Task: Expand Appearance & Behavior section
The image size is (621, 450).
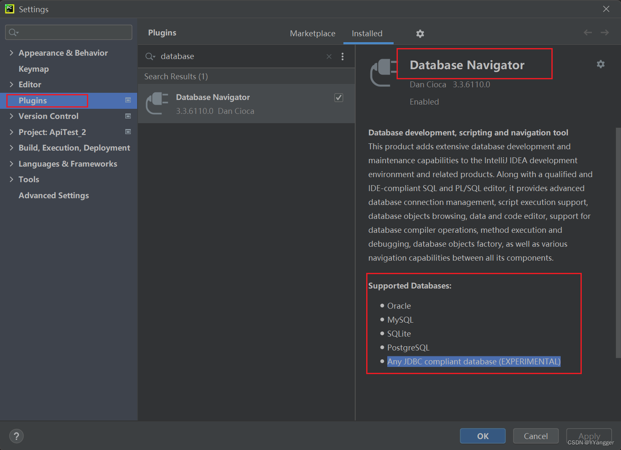Action: 11,53
